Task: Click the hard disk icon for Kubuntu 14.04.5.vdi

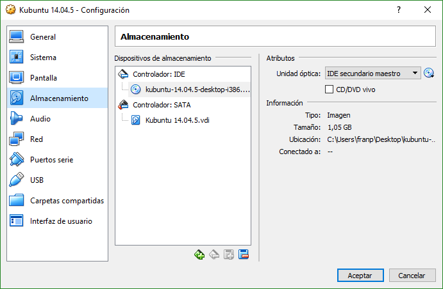Action: tap(135, 120)
